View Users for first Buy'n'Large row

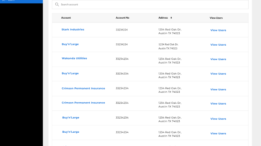(218, 44)
